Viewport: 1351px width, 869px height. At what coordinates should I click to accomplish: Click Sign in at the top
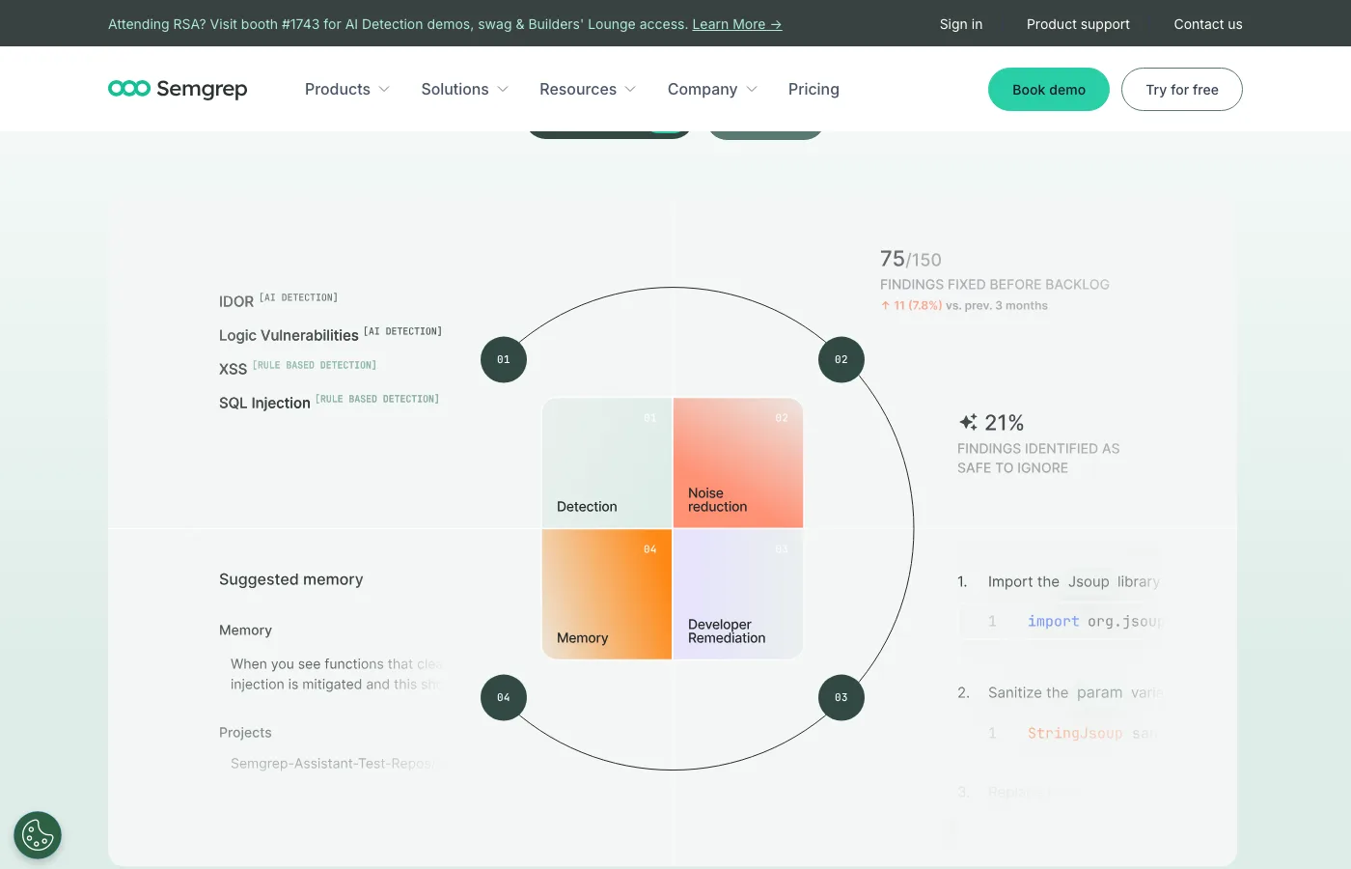coord(960,24)
